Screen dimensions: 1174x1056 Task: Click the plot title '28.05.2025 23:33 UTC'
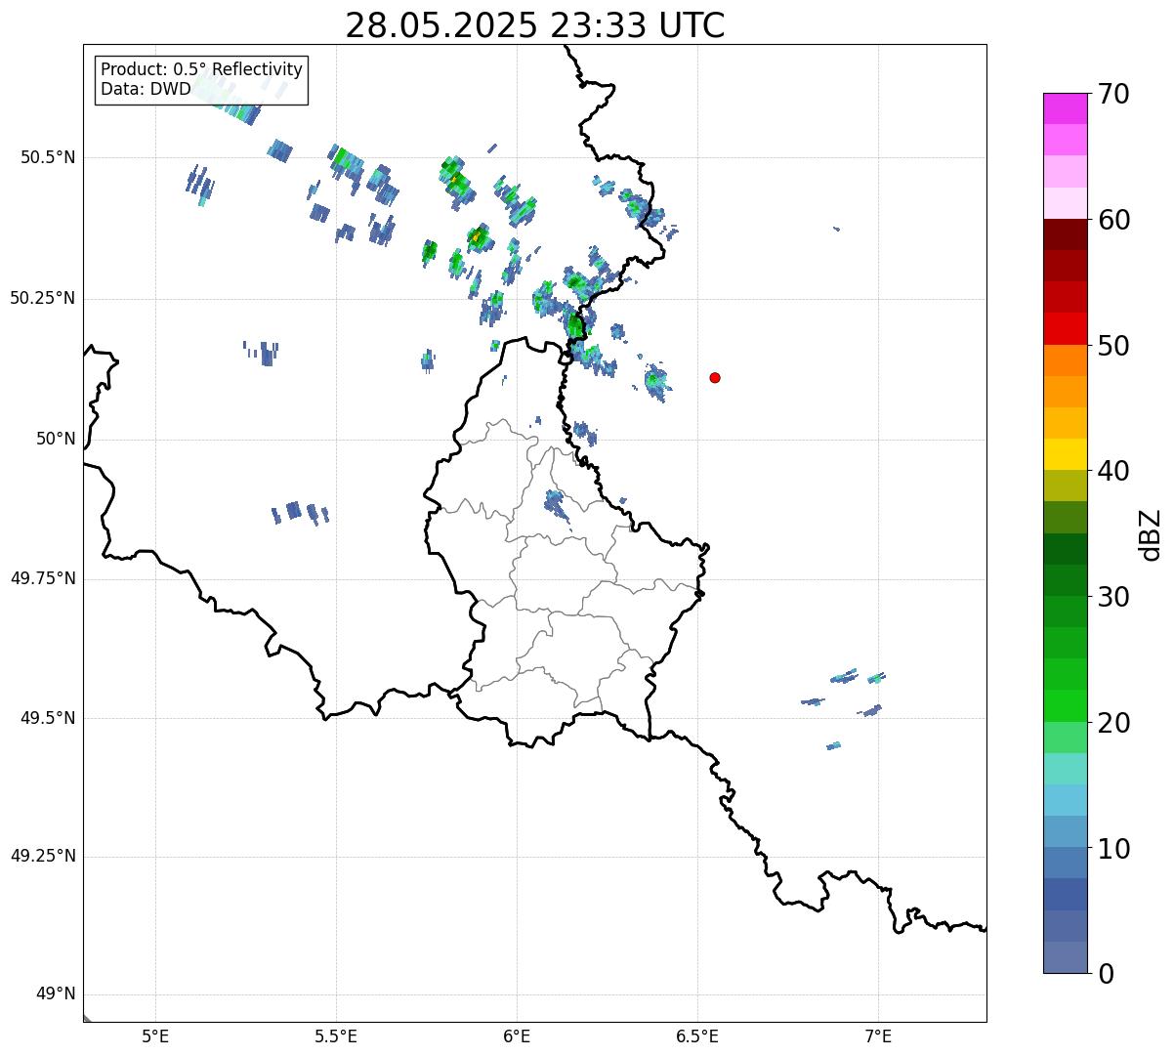pos(535,24)
